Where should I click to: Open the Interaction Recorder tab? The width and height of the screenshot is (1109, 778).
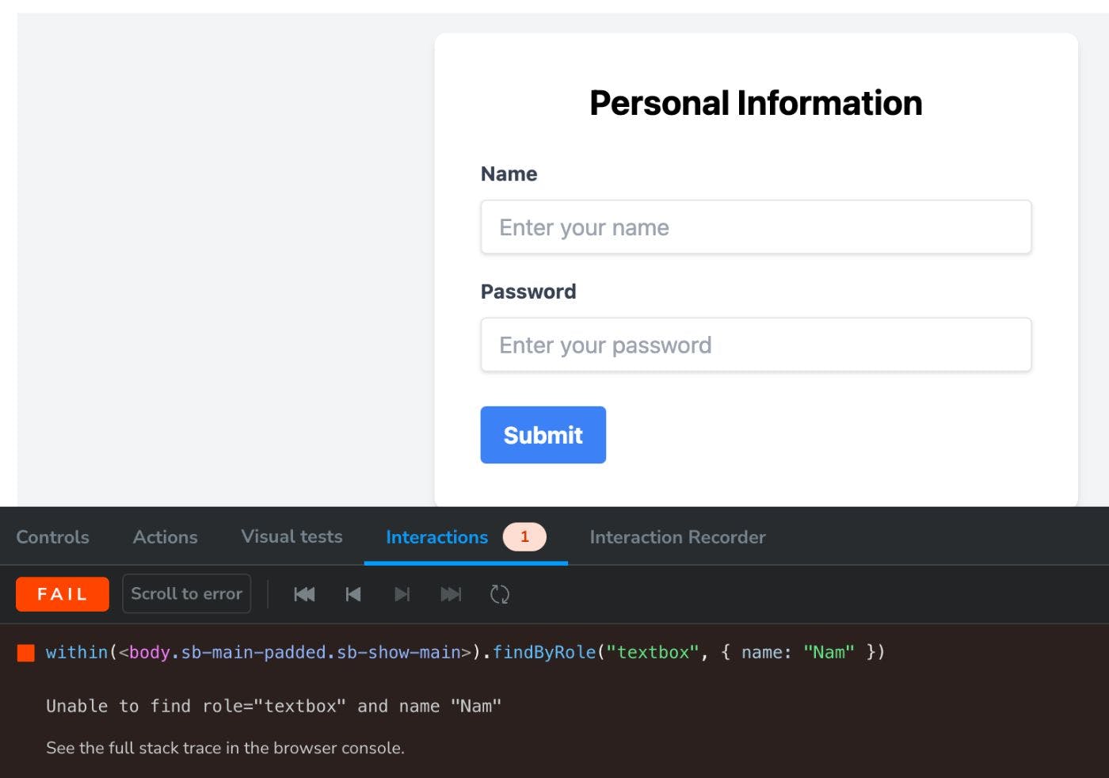[677, 537]
